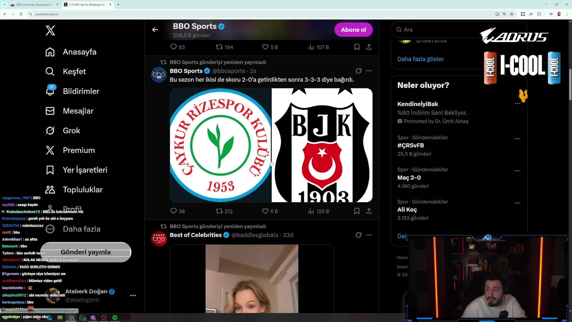The image size is (572, 322).
Task: Open Chrome extensions puzzle icon
Action: (539, 14)
